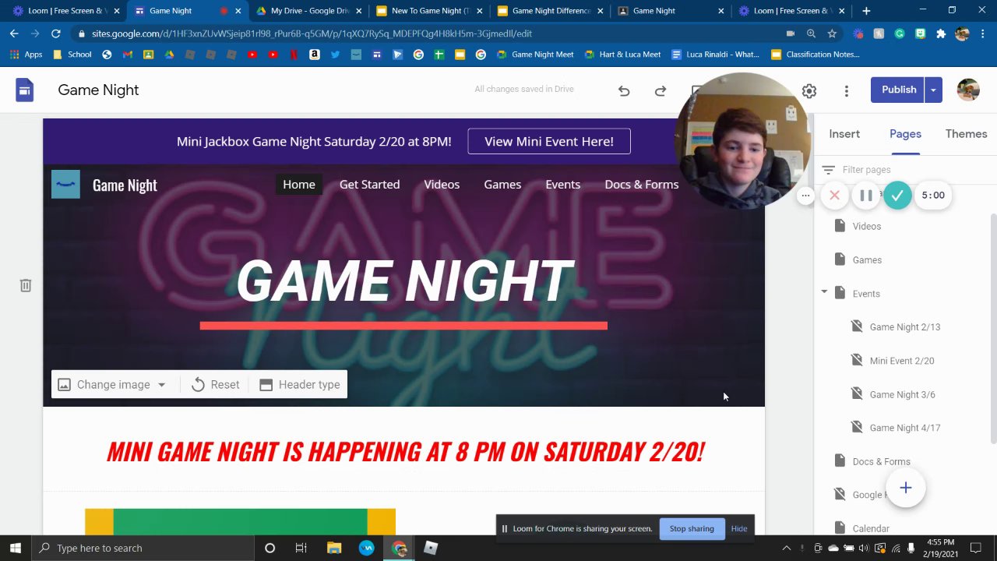Open the Publish options dropdown arrow

pyautogui.click(x=933, y=90)
